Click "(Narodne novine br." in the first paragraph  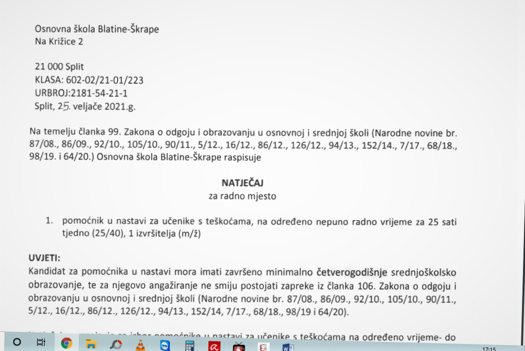(414, 133)
